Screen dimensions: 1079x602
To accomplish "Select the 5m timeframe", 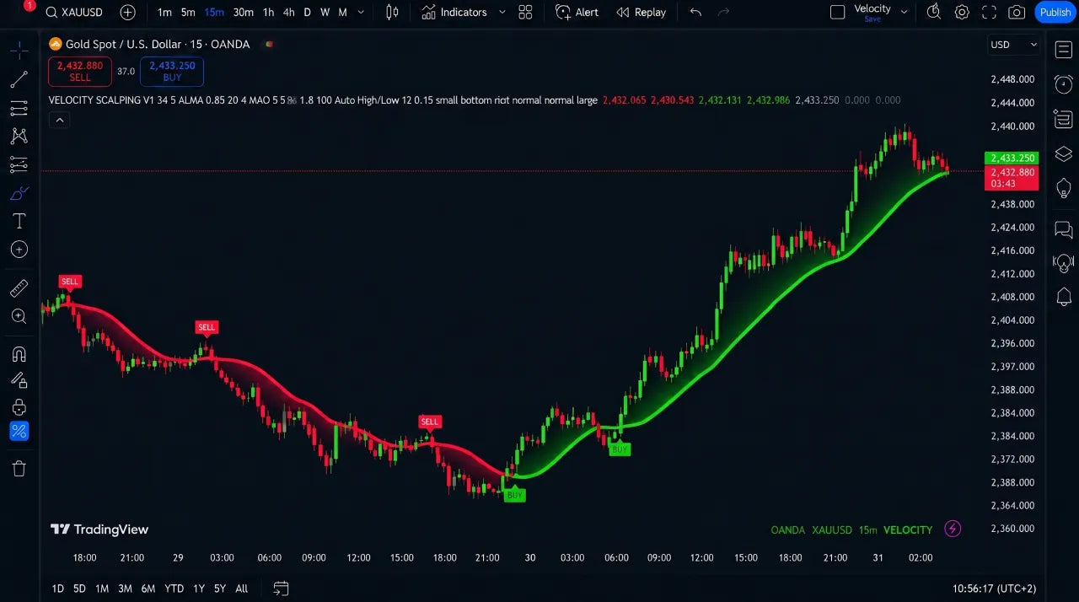I will 188,13.
